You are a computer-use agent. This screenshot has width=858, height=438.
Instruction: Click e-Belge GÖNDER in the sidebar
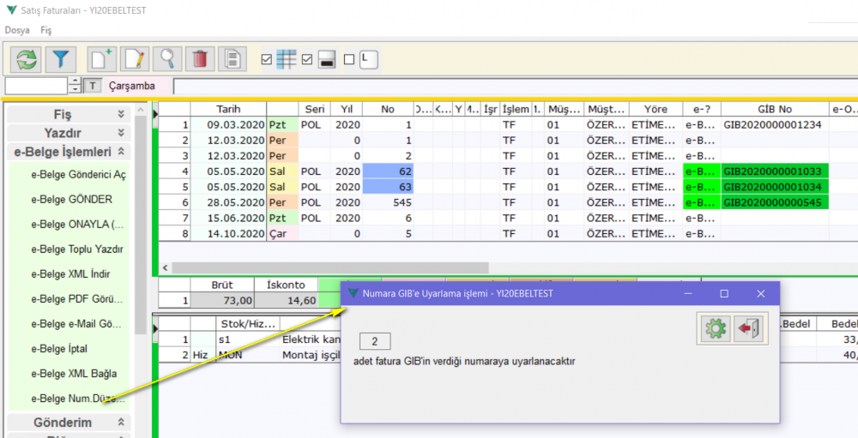point(71,200)
